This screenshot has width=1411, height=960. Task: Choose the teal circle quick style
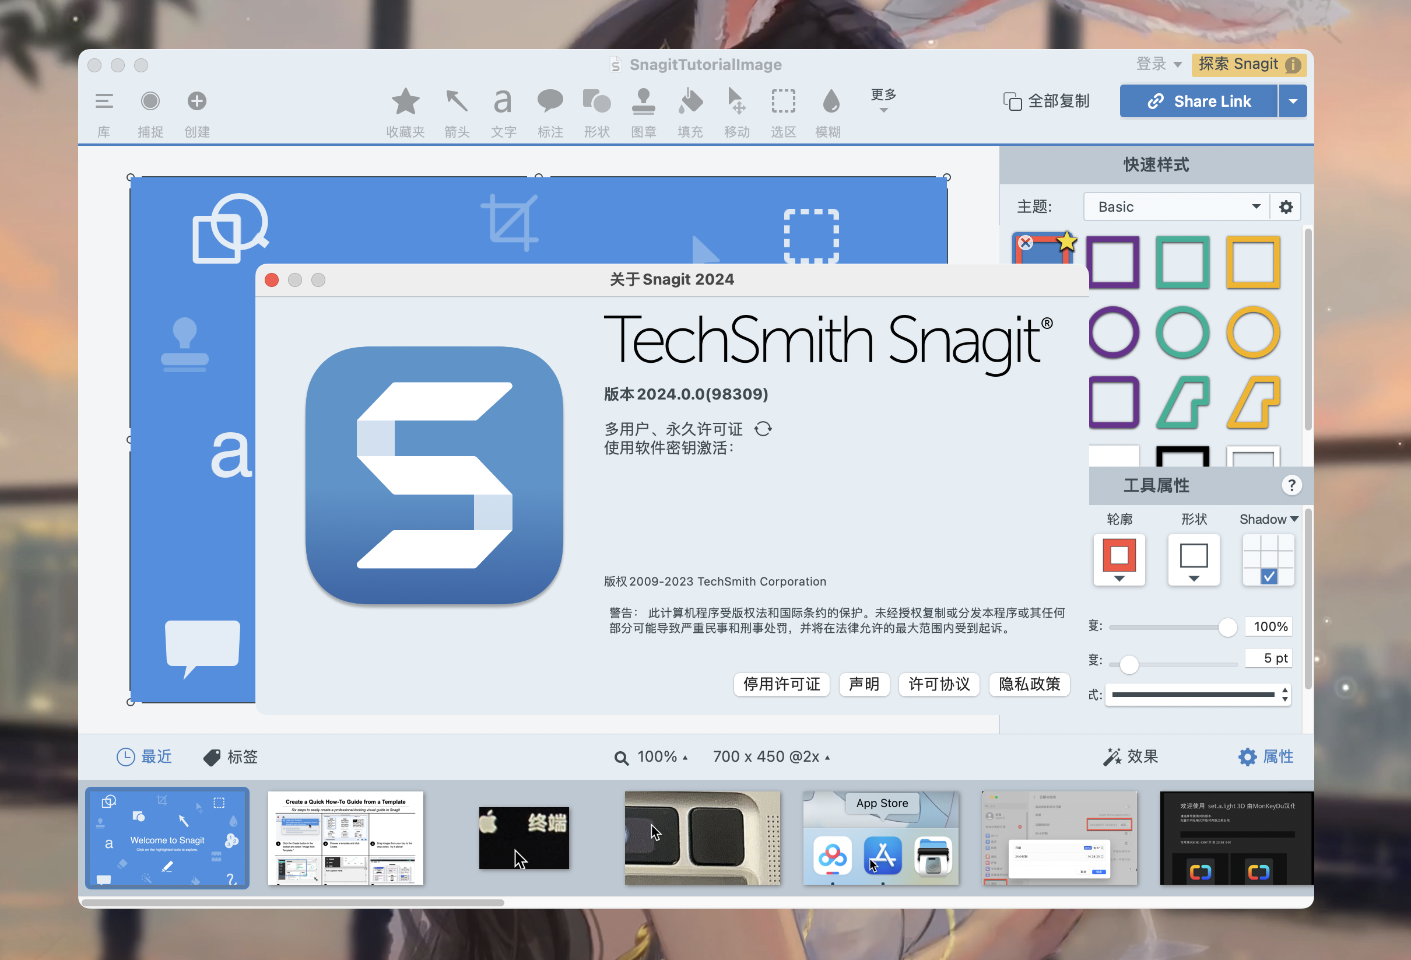[1182, 333]
